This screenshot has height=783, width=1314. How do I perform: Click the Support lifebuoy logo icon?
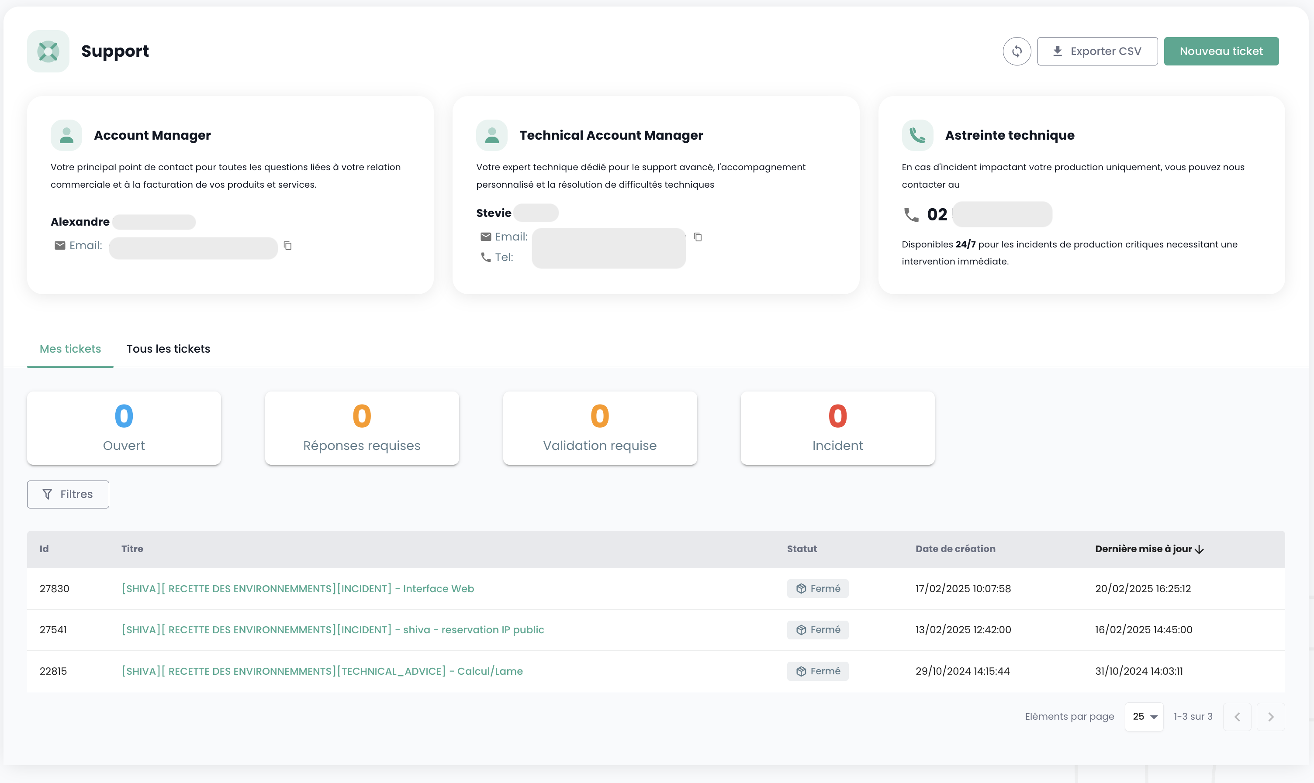[x=48, y=51]
